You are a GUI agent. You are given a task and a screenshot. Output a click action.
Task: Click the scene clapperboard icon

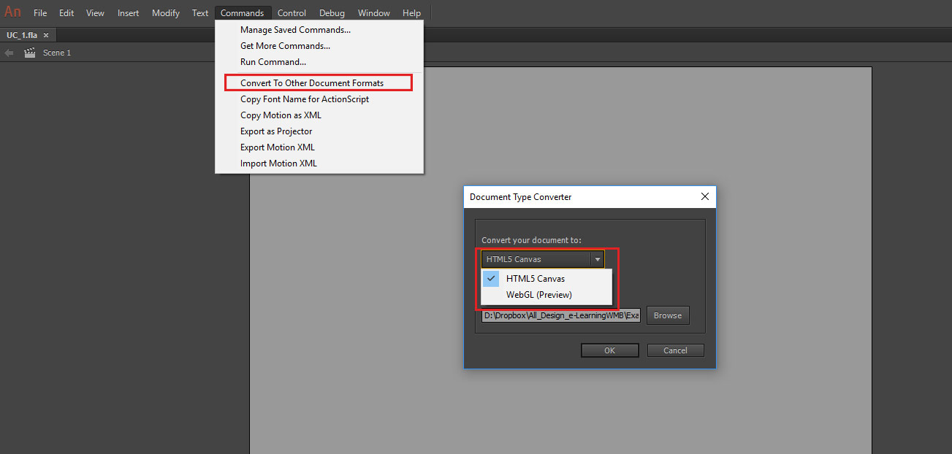coord(30,53)
